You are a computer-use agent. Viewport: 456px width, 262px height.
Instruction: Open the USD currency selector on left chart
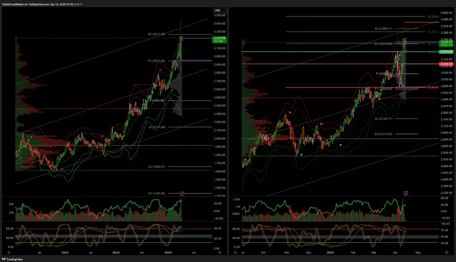[217, 10]
